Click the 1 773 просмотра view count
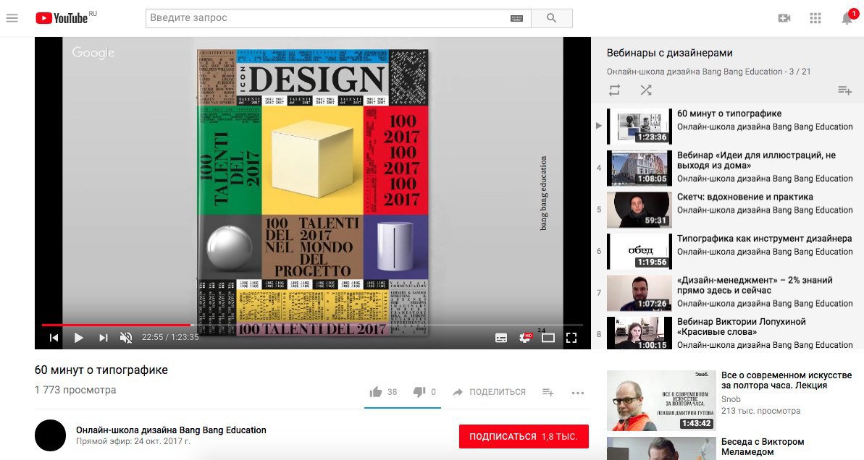 click(x=75, y=390)
